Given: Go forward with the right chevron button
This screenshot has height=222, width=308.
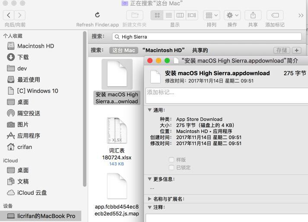Looking at the screenshot, I should click(x=19, y=15).
